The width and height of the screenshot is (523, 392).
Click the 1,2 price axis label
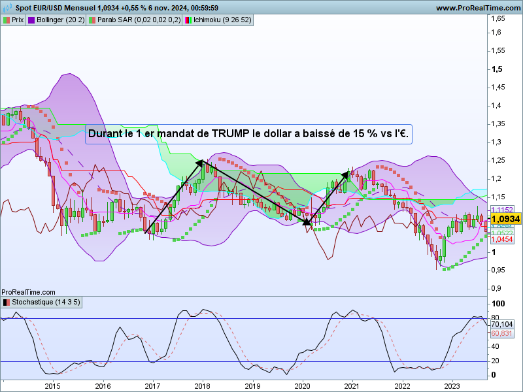click(x=496, y=179)
